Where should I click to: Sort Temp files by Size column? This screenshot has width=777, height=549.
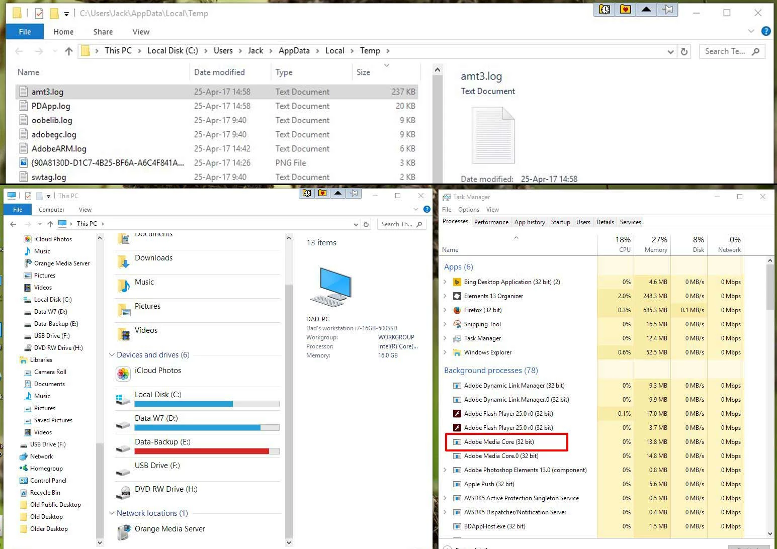click(x=386, y=72)
